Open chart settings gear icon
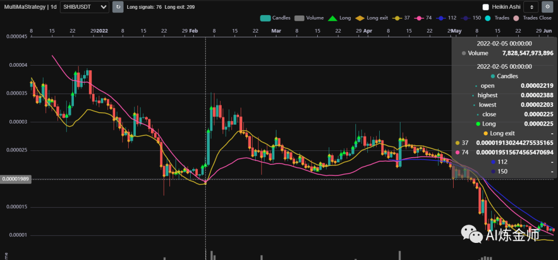 pos(547,7)
